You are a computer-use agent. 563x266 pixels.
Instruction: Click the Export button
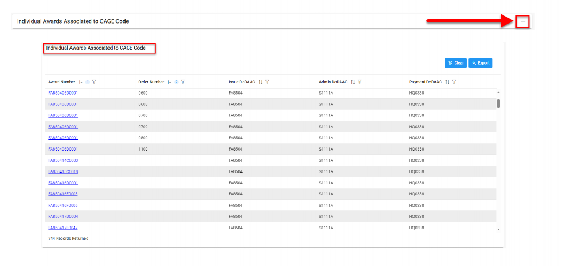[480, 63]
